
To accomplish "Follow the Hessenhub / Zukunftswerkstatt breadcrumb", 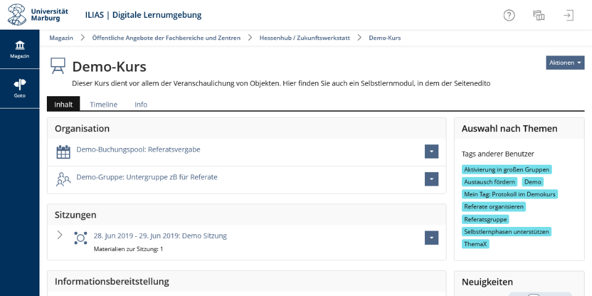I will point(305,38).
